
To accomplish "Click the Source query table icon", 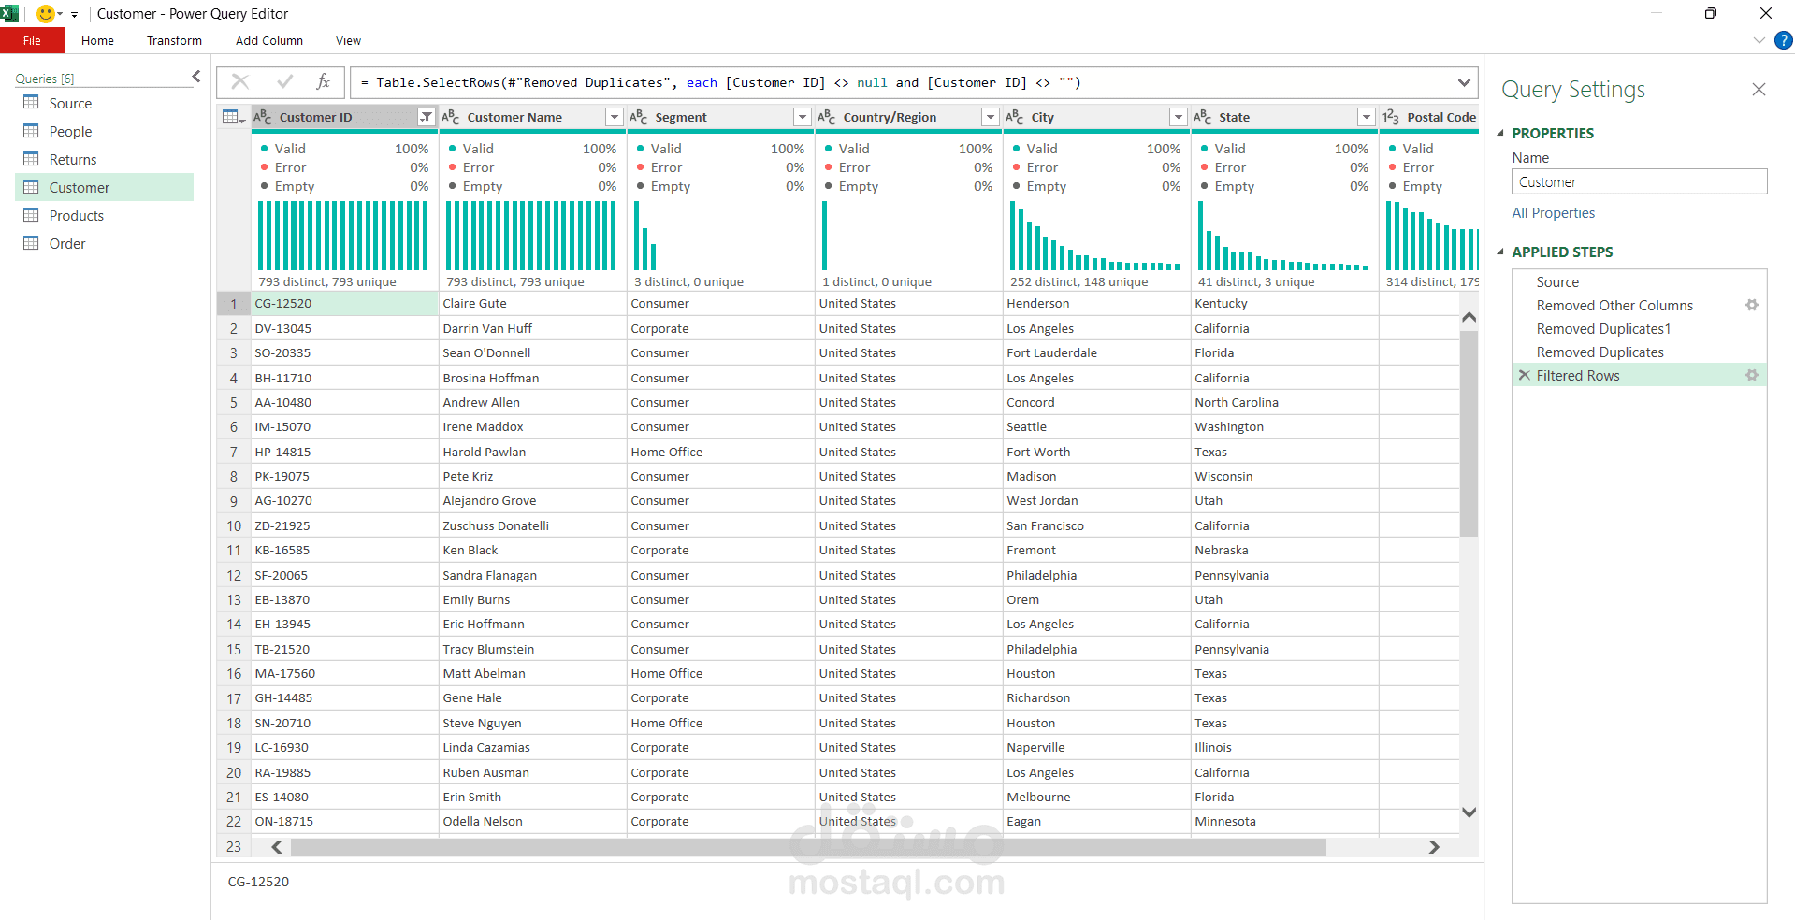I will (x=32, y=103).
